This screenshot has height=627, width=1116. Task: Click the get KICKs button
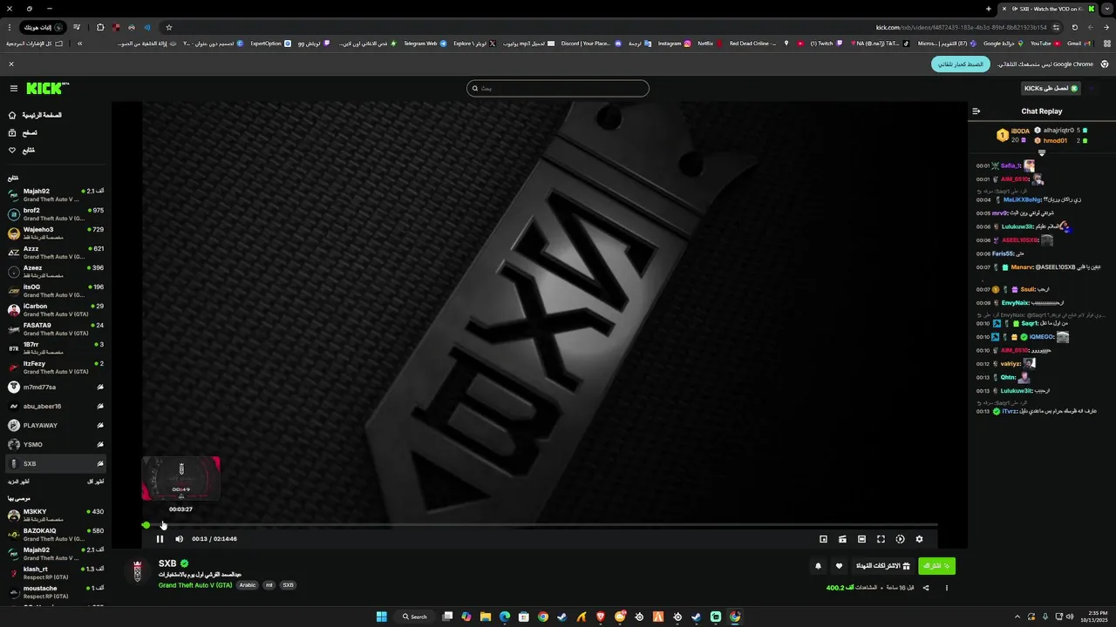click(x=1051, y=88)
